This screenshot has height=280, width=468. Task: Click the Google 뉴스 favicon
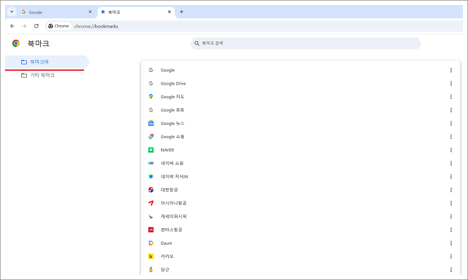pos(151,123)
